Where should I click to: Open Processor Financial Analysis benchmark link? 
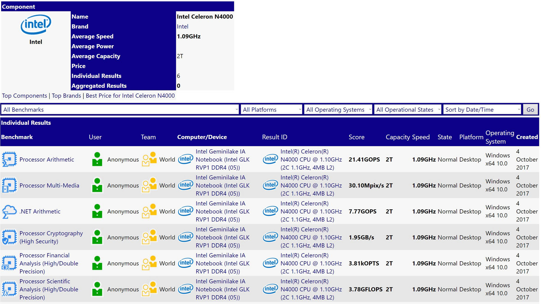49,263
